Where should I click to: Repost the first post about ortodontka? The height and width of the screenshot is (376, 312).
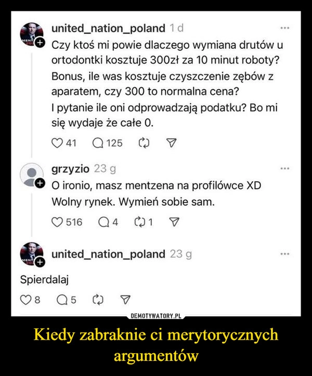tap(144, 143)
